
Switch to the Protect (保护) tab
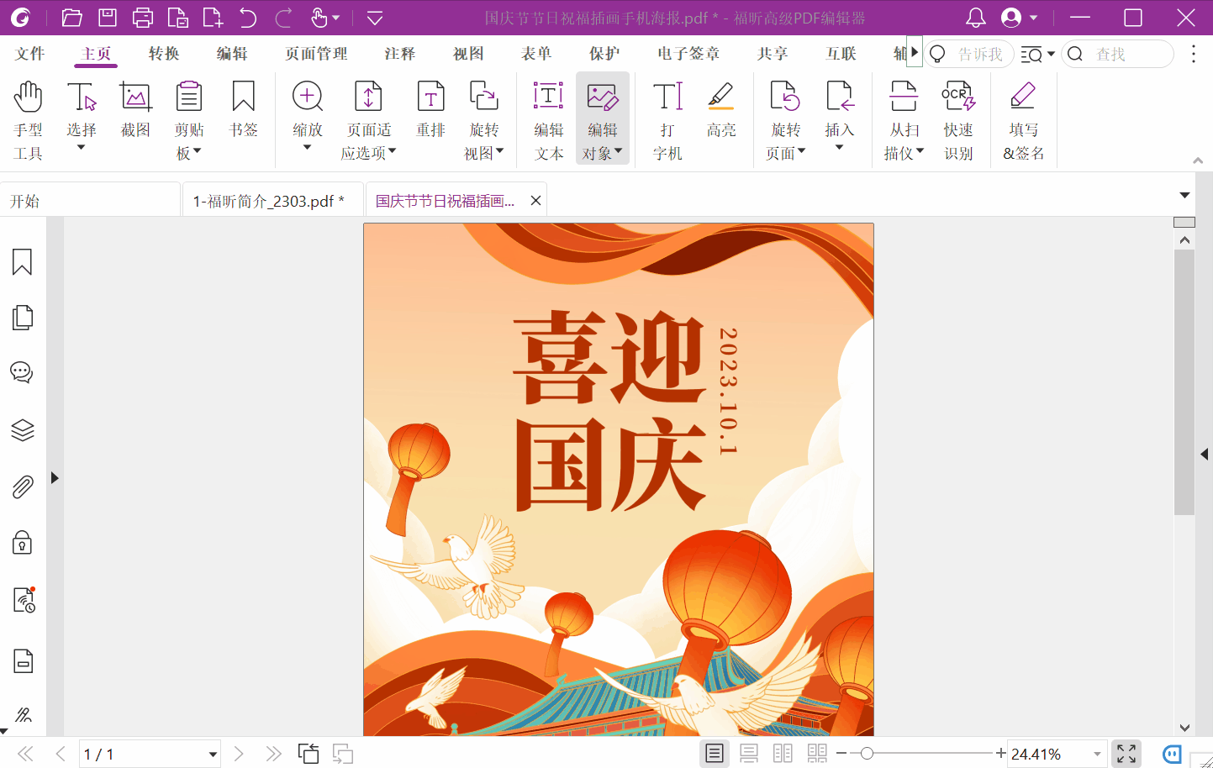point(604,54)
